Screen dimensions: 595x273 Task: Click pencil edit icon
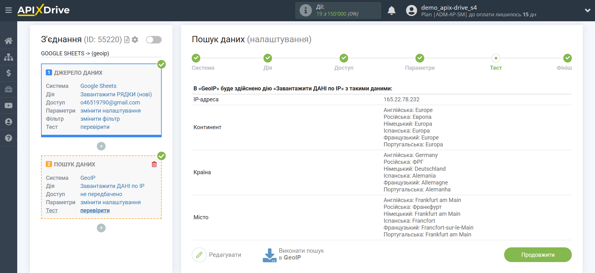coord(199,255)
